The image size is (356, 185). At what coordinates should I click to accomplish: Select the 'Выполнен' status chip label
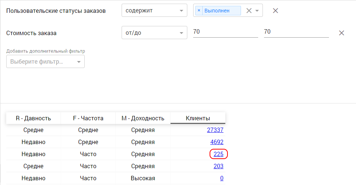217,11
